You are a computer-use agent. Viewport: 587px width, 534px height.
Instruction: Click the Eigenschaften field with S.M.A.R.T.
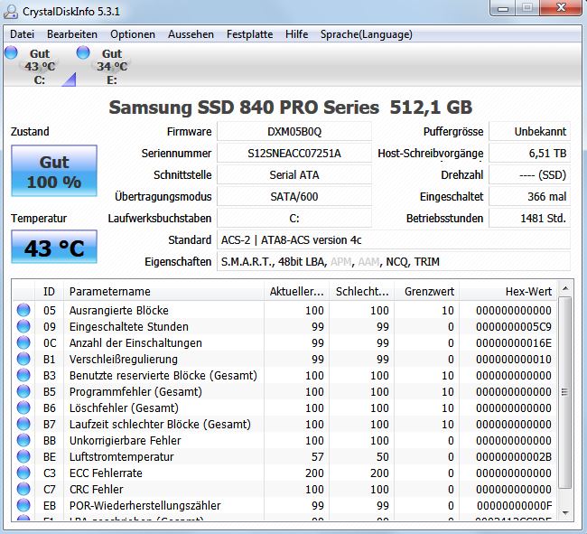394,262
